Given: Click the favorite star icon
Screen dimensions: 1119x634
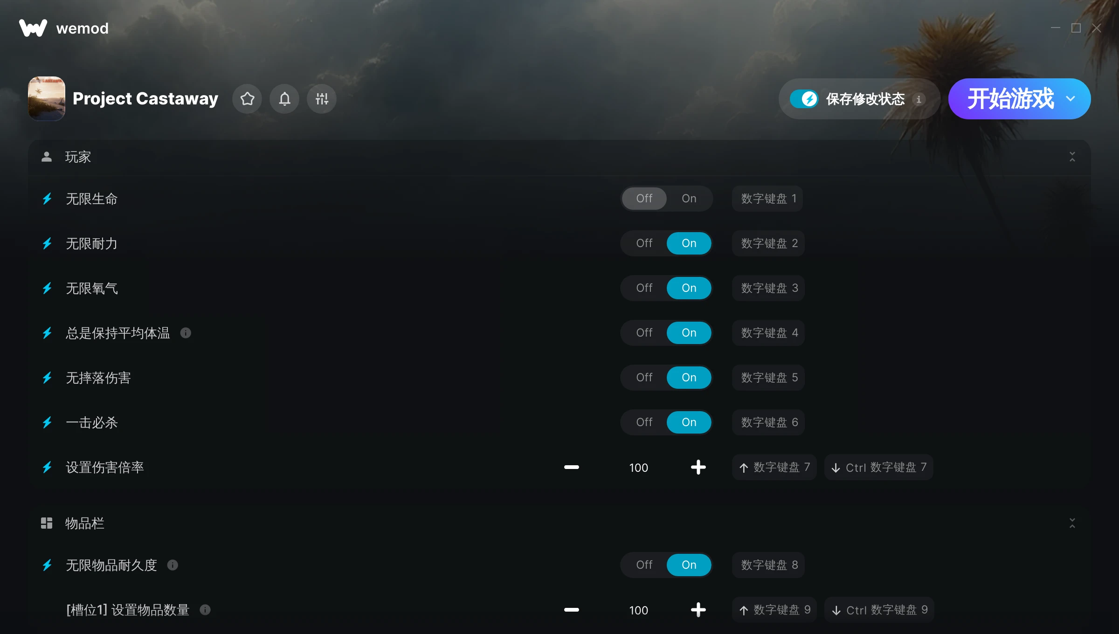Looking at the screenshot, I should 247,99.
